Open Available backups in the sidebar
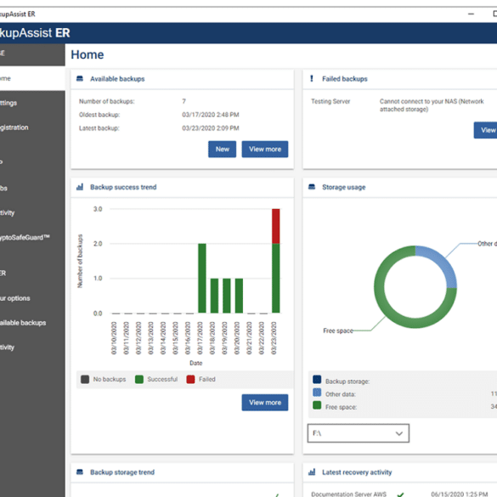The height and width of the screenshot is (497, 497). (32, 323)
